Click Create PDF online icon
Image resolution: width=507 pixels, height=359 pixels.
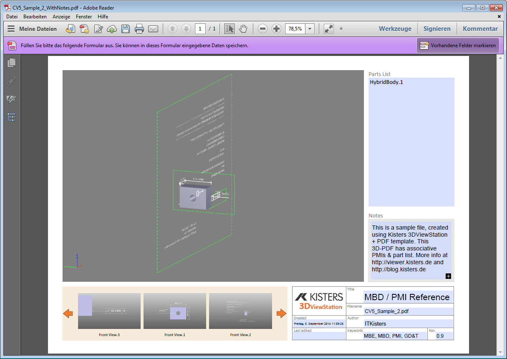71,29
